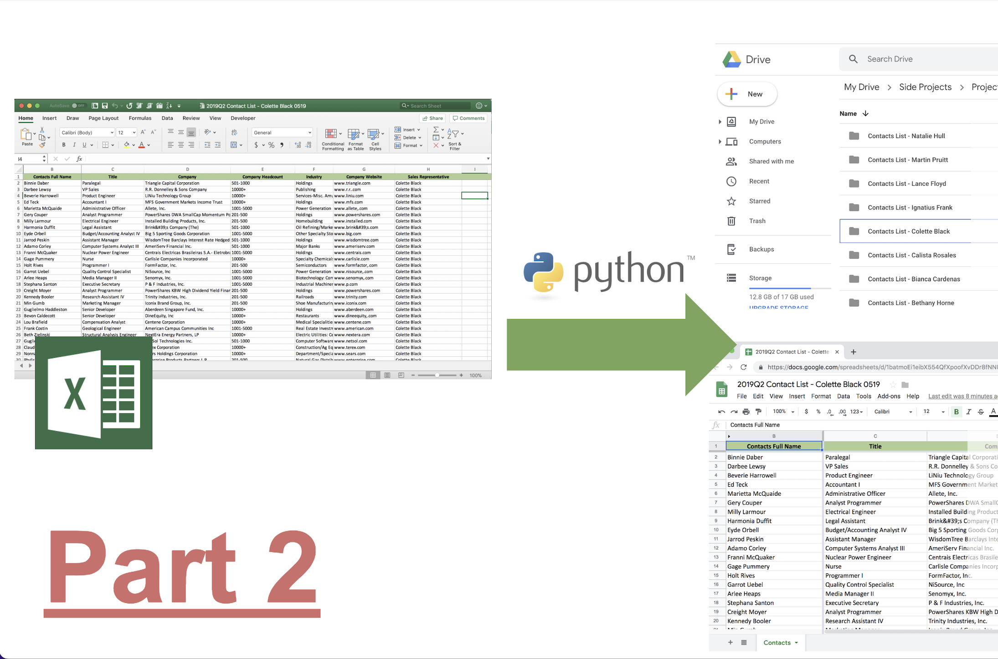Viewport: 998px width, 659px height.
Task: Click Excel page layout view icon in status bar
Action: coord(387,375)
